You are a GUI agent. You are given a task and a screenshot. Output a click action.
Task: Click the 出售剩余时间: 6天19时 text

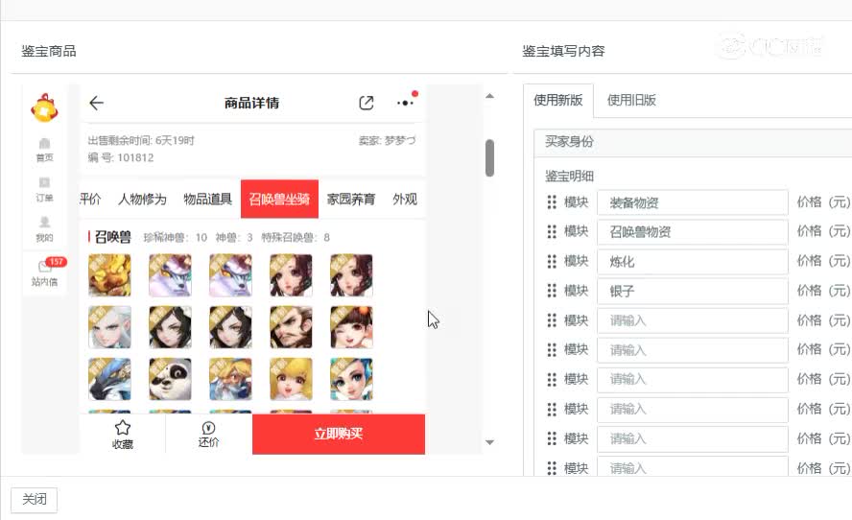141,141
